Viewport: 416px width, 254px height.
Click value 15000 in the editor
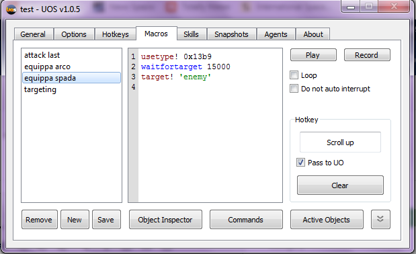coord(218,67)
